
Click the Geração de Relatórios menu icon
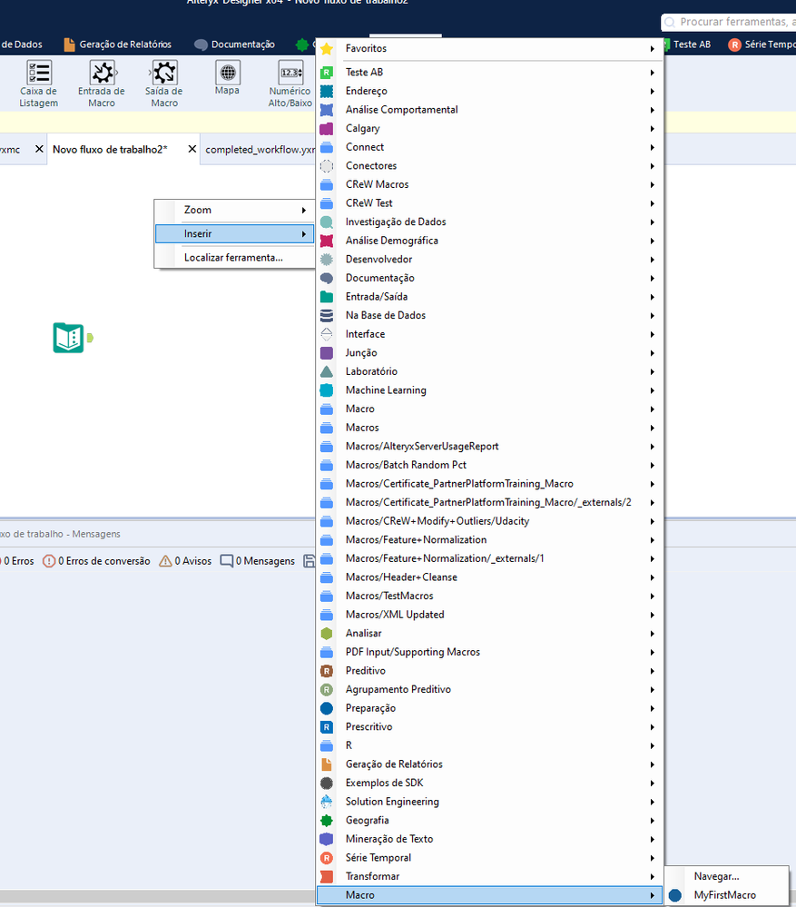[x=327, y=764]
